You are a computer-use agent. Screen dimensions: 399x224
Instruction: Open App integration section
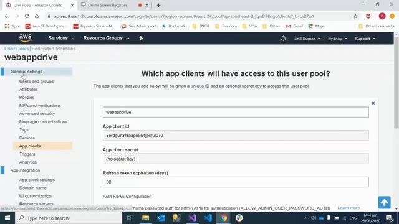point(25,170)
